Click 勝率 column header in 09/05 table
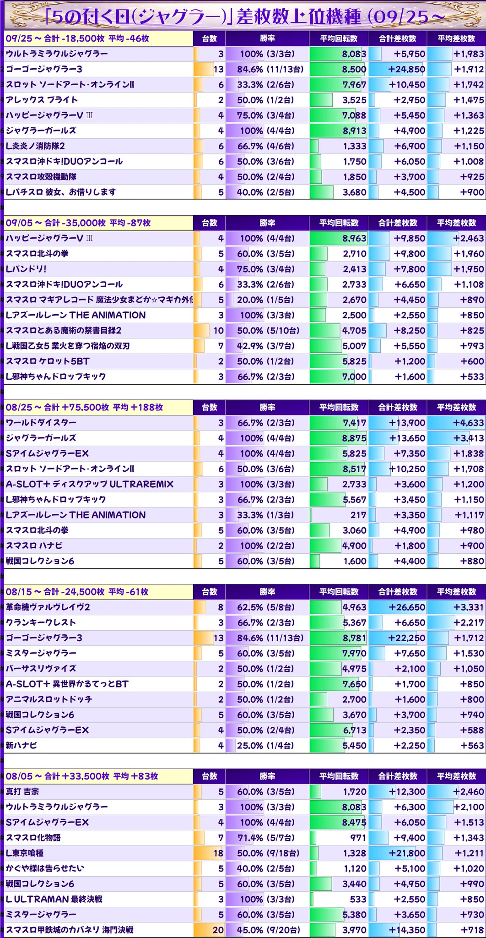The height and width of the screenshot is (938, 486). point(267,223)
